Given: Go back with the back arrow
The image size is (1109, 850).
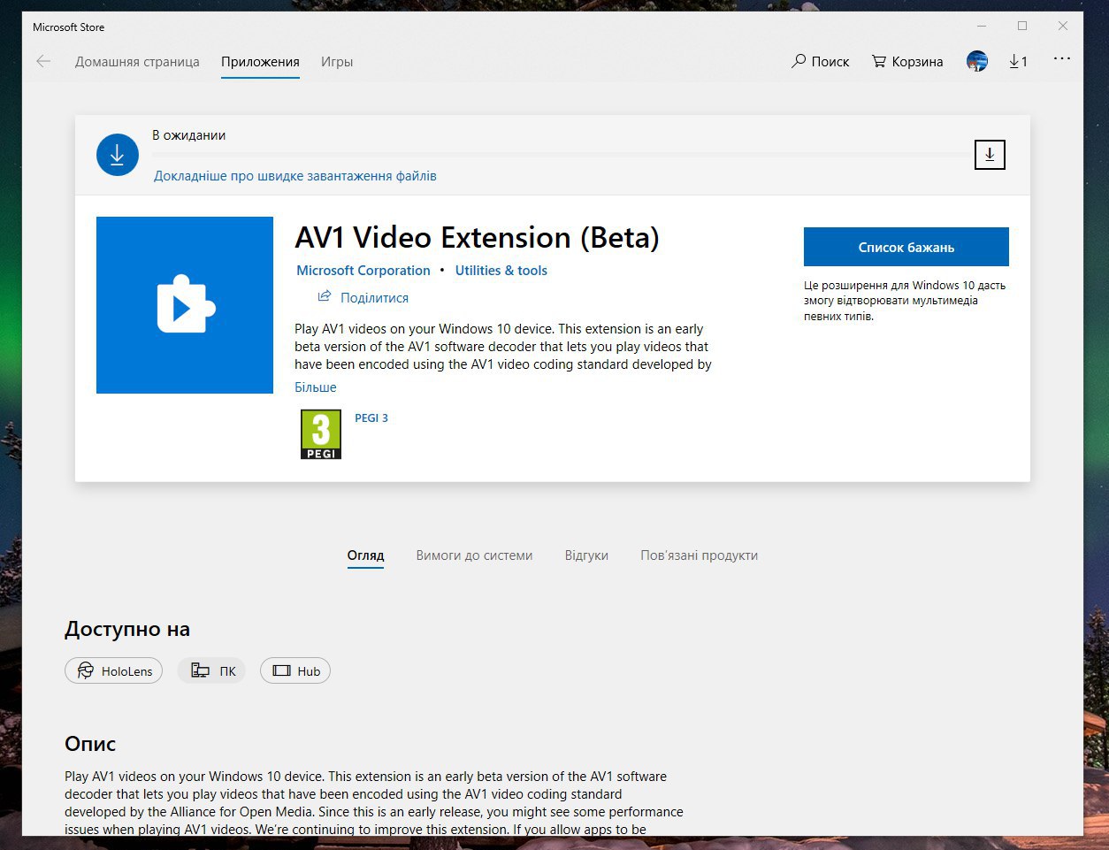Looking at the screenshot, I should coord(43,62).
